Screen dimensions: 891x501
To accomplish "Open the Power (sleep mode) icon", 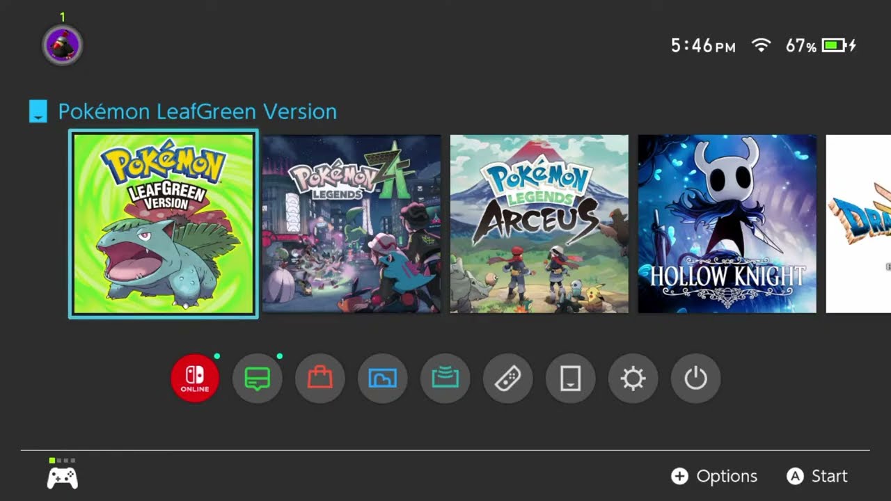I will pos(696,379).
